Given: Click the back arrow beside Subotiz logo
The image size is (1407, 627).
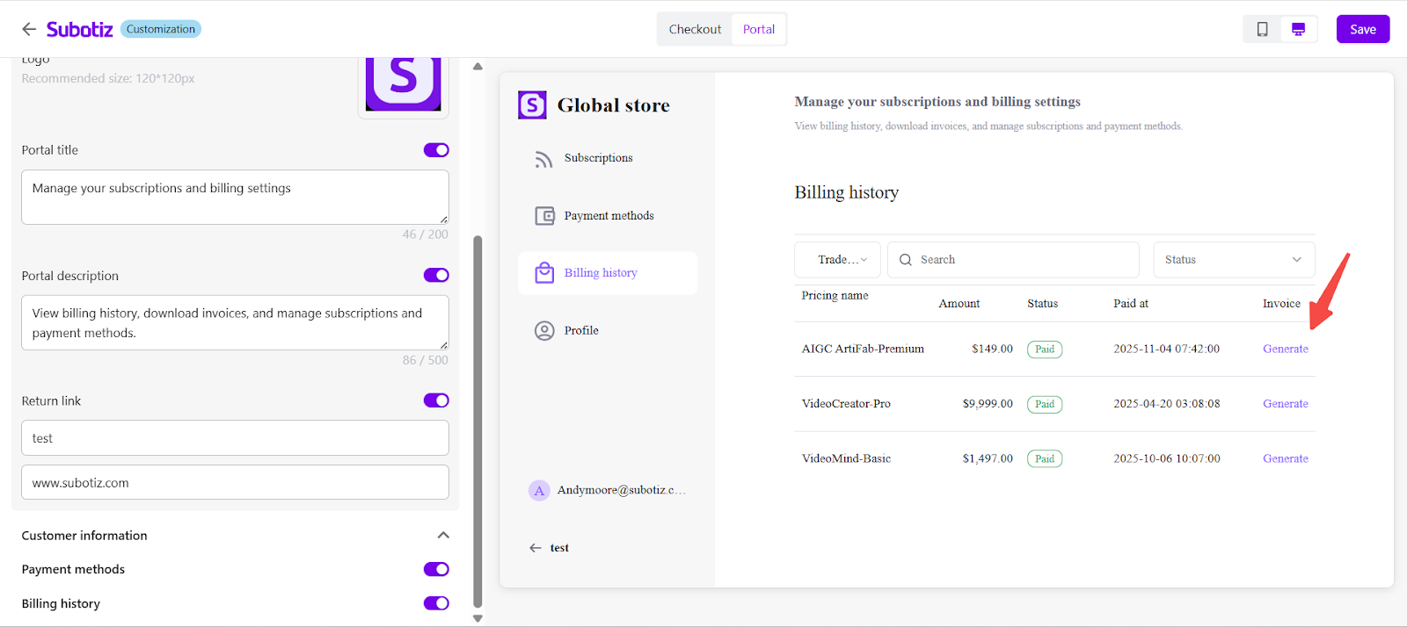Looking at the screenshot, I should tap(29, 29).
